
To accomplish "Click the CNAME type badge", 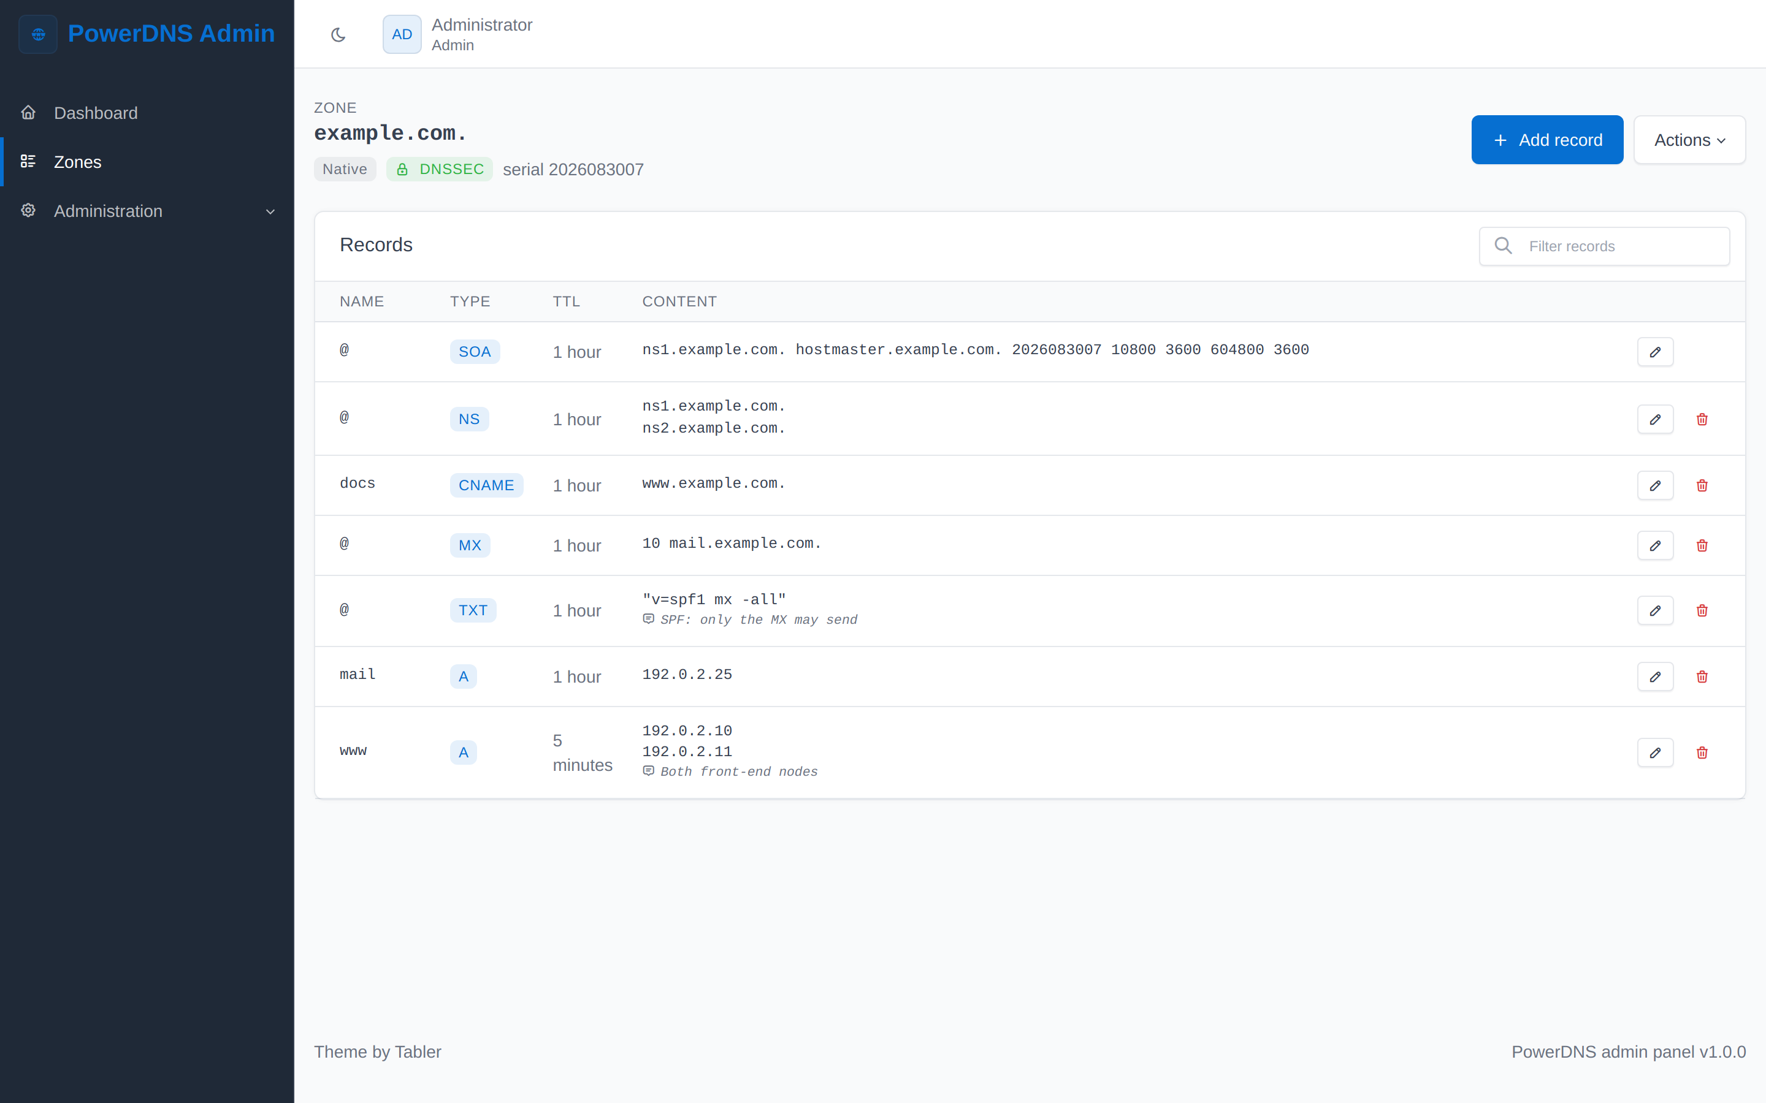I will click(486, 486).
